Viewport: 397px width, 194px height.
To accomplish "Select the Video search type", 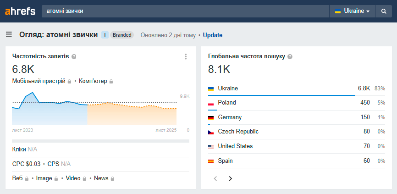I will [73, 178].
